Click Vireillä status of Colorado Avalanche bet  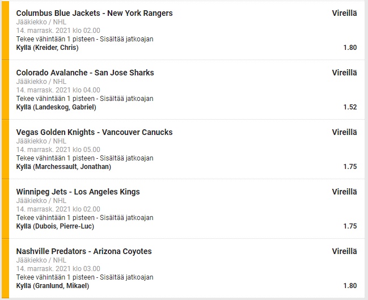click(344, 73)
